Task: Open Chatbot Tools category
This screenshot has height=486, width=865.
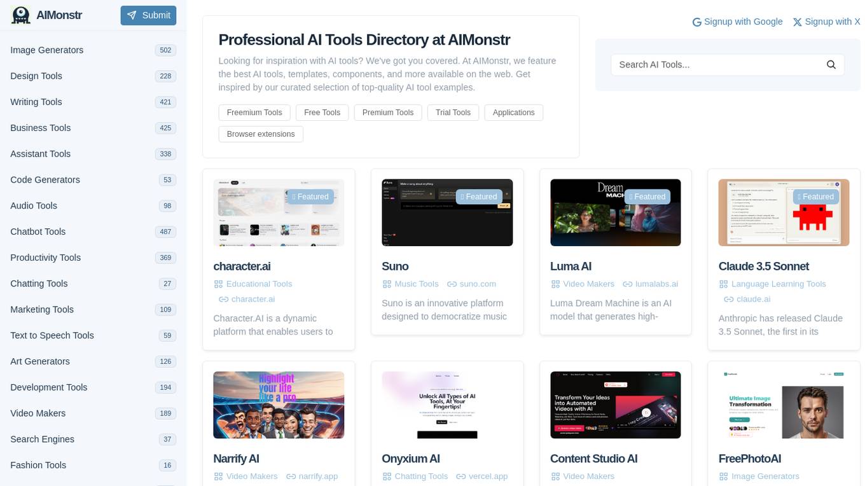Action: click(x=93, y=232)
